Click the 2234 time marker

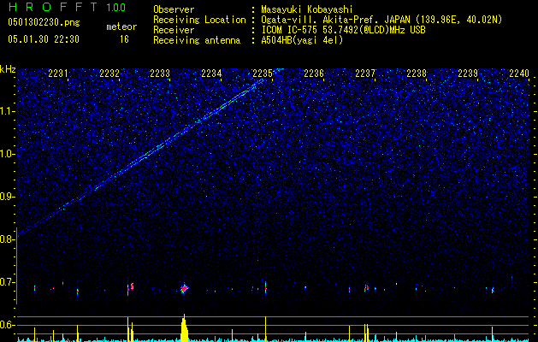pos(211,74)
